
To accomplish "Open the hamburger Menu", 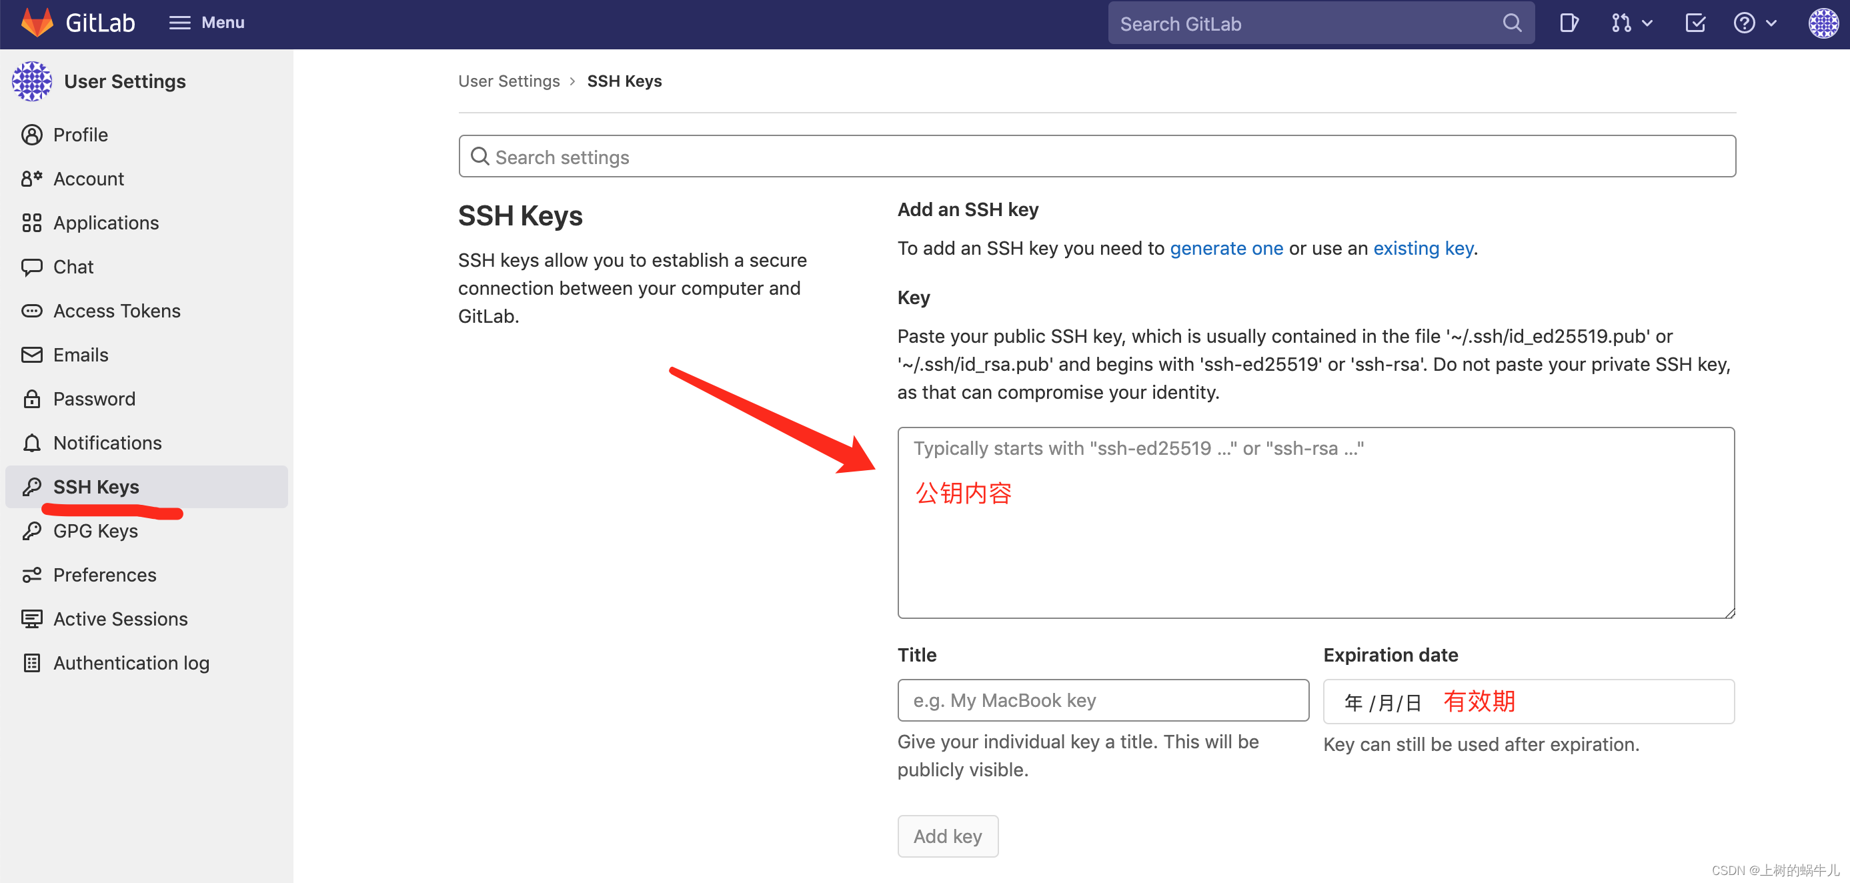I will (207, 22).
